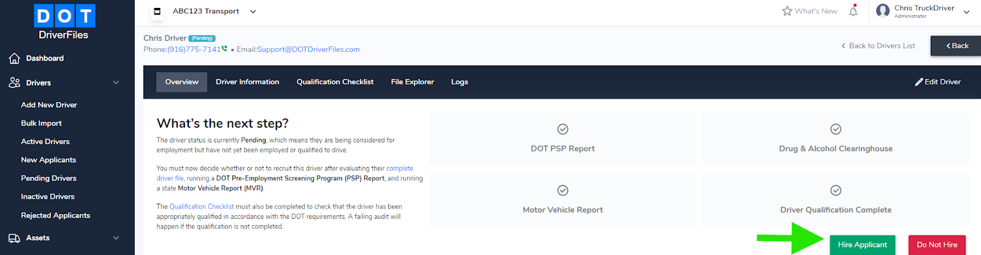Click the company building icon beside ABC123 Transport
The image size is (981, 255).
(x=157, y=11)
